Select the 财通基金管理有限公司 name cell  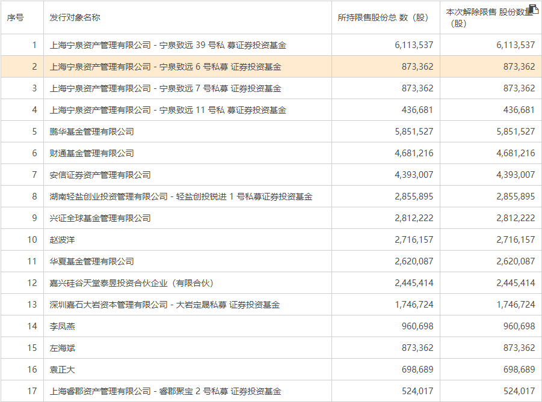click(92, 153)
